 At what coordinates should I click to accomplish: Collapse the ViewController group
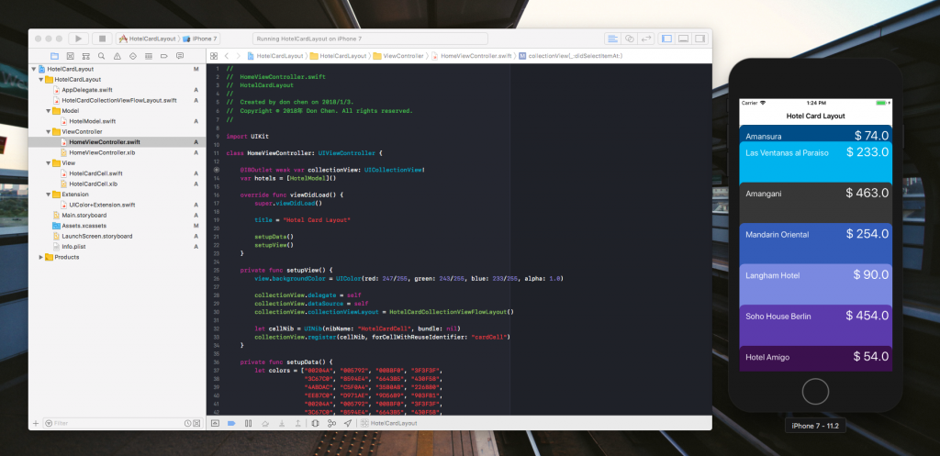(49, 131)
